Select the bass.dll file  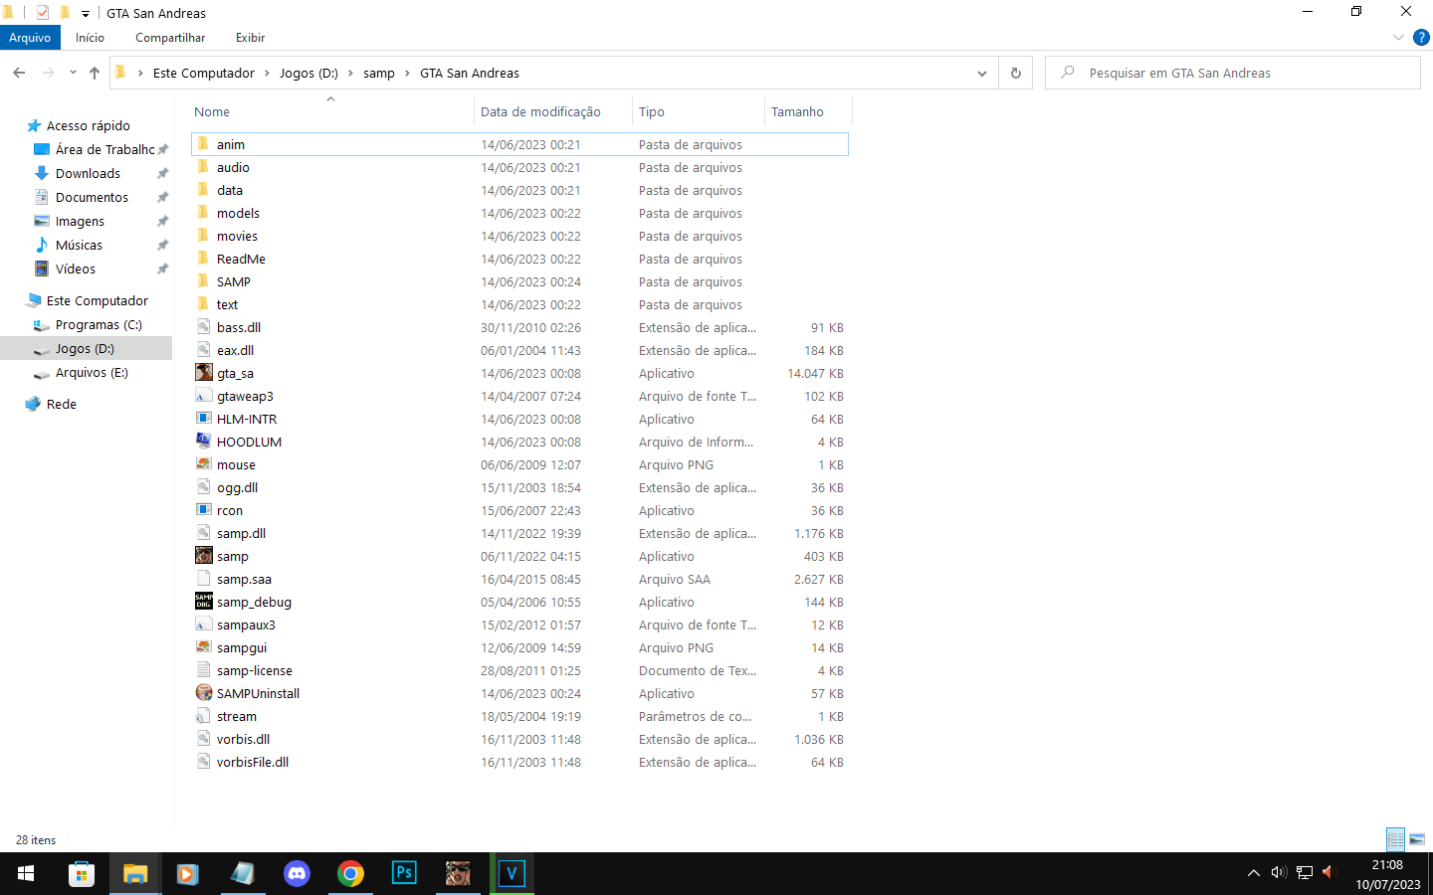click(239, 327)
